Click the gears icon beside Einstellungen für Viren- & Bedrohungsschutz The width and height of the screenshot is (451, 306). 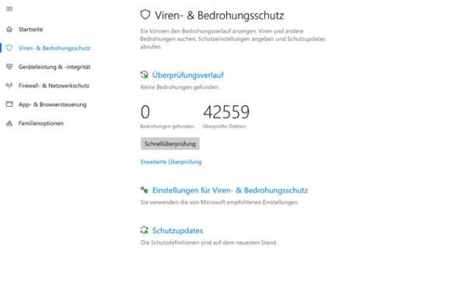click(x=144, y=190)
